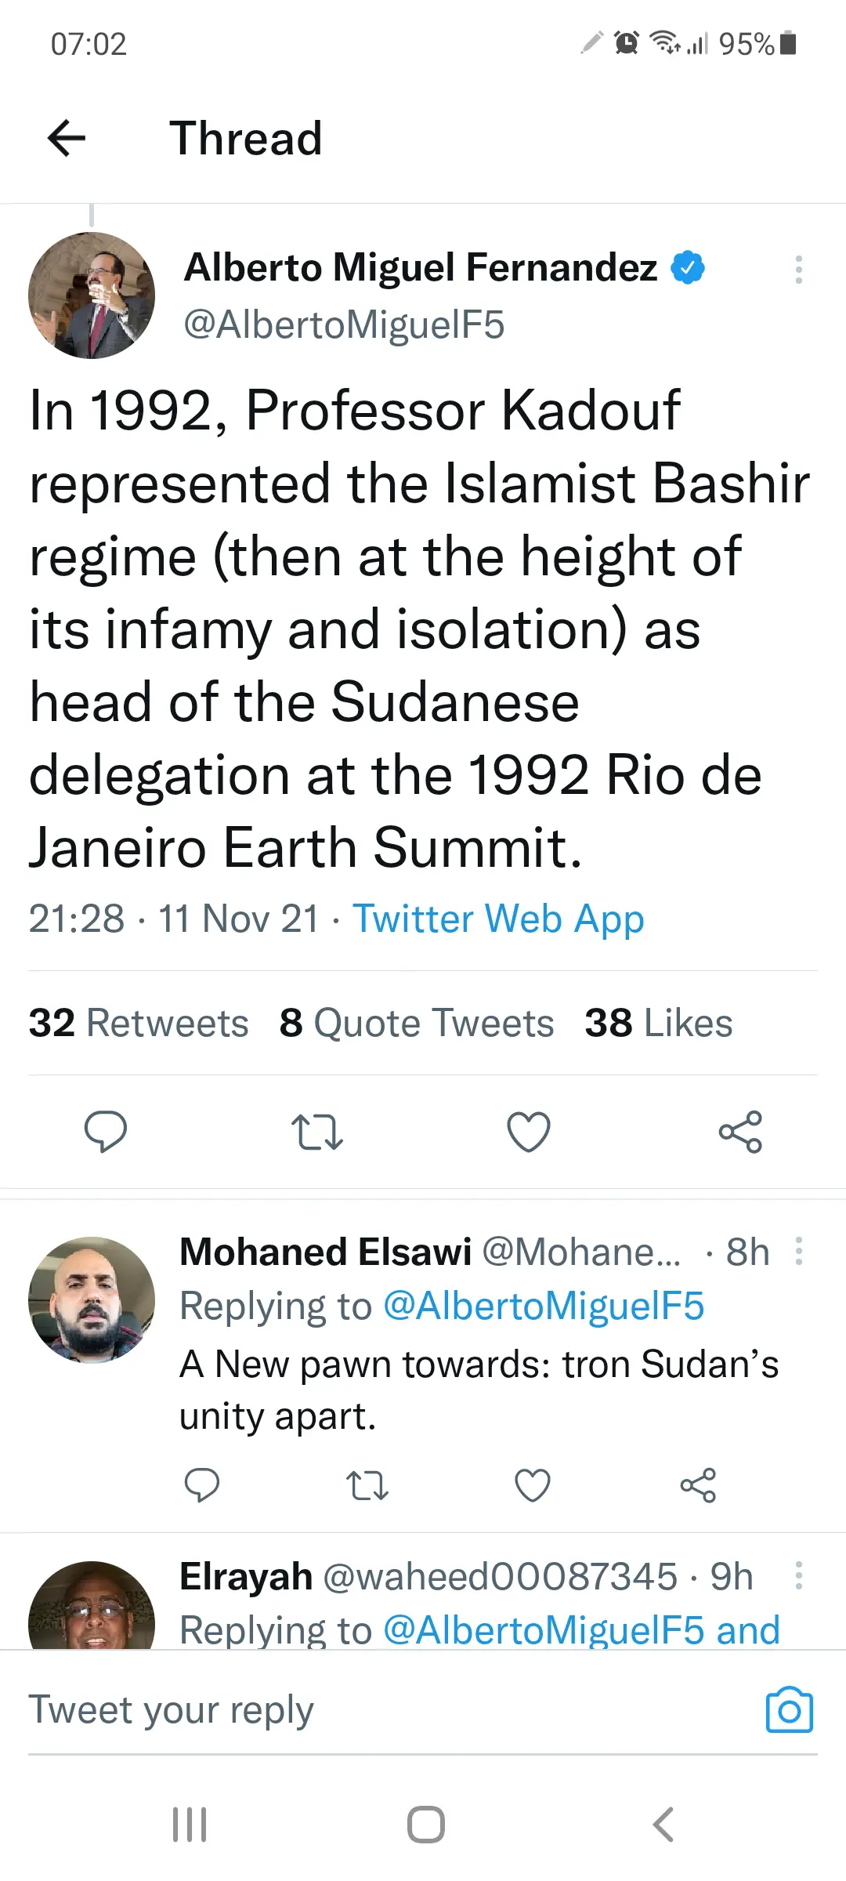View the 8 Quote Tweets
The width and height of the screenshot is (846, 1881).
(x=417, y=1023)
